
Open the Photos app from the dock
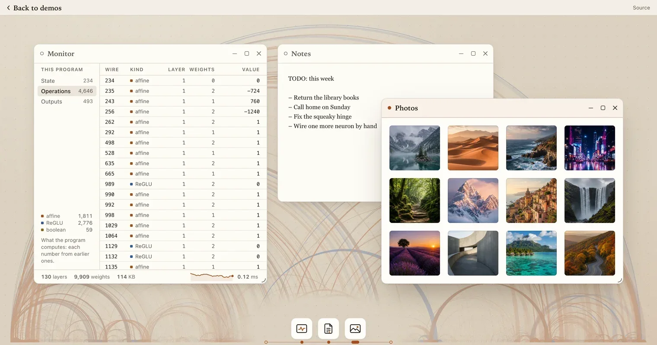[355, 329]
